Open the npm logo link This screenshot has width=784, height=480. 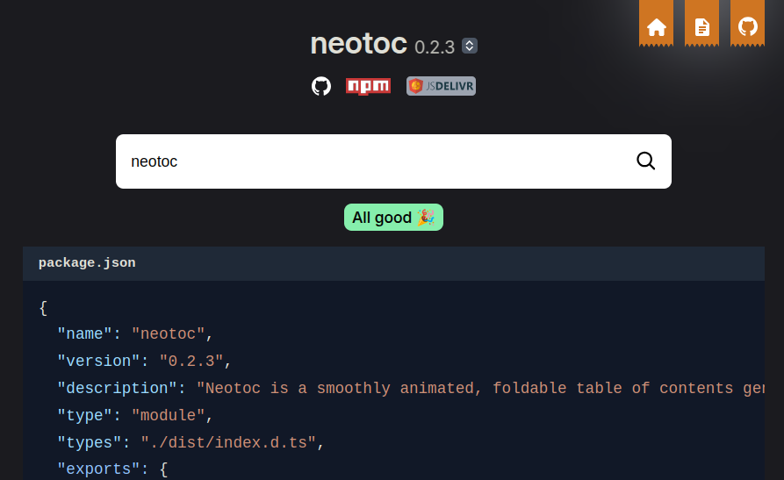[x=368, y=86]
